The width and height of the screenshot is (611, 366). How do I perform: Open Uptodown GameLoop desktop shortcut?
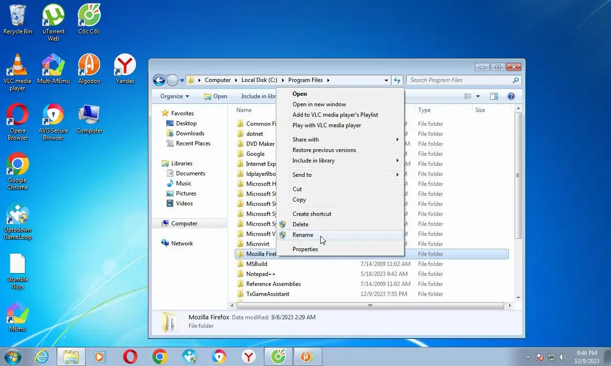pos(18,222)
